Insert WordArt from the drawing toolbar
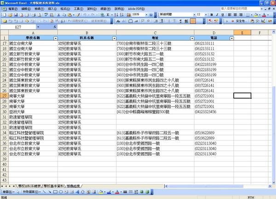The image size is (276, 199). click(77, 192)
